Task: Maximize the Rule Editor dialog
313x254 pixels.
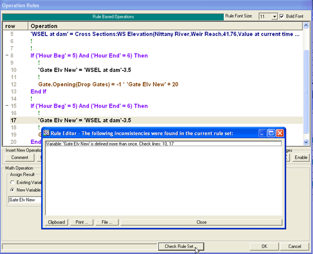Action: pyautogui.click(x=271, y=133)
